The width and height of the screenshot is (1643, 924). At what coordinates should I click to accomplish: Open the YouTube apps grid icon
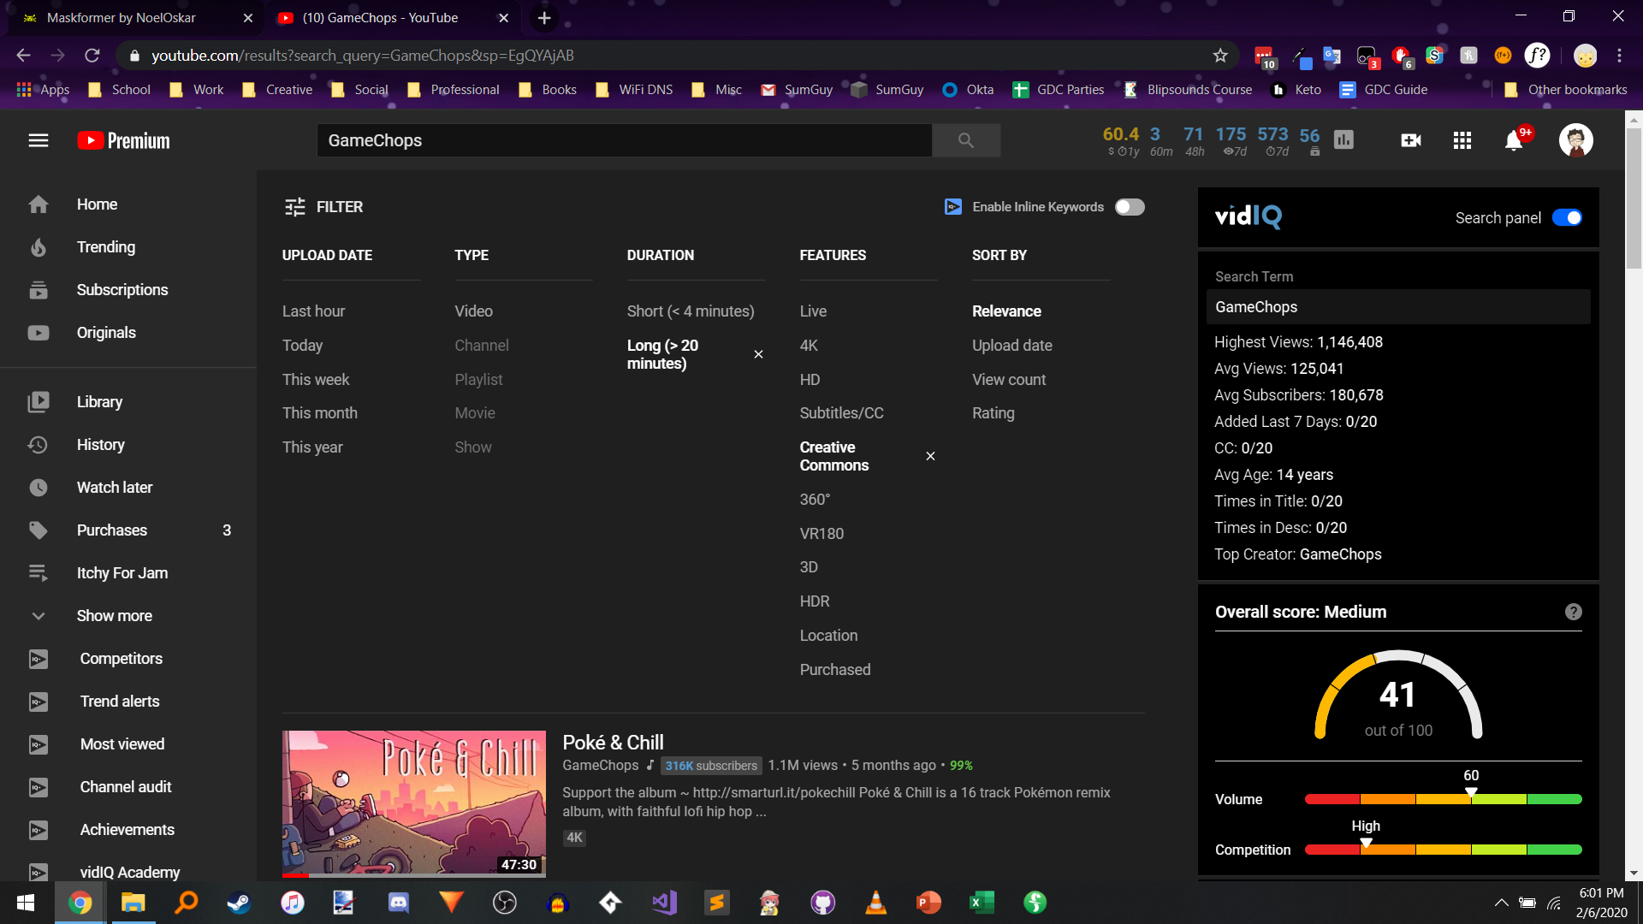tap(1462, 140)
